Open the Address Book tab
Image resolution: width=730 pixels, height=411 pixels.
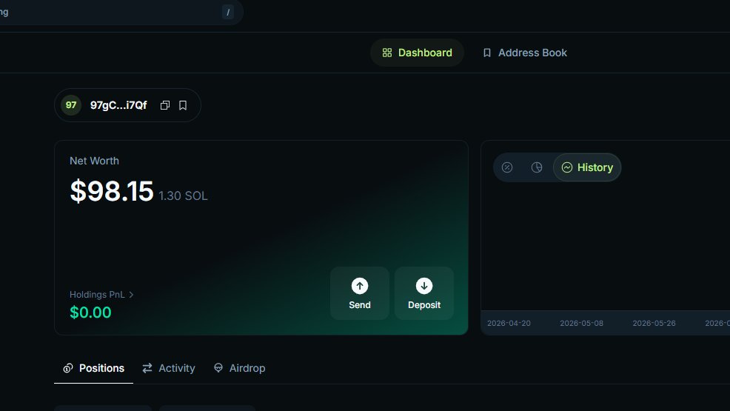tap(525, 53)
